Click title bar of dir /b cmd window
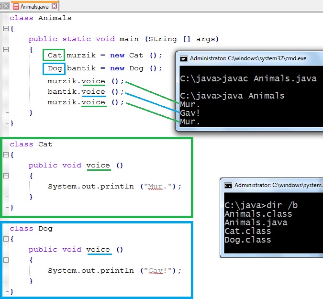 (x=272, y=185)
